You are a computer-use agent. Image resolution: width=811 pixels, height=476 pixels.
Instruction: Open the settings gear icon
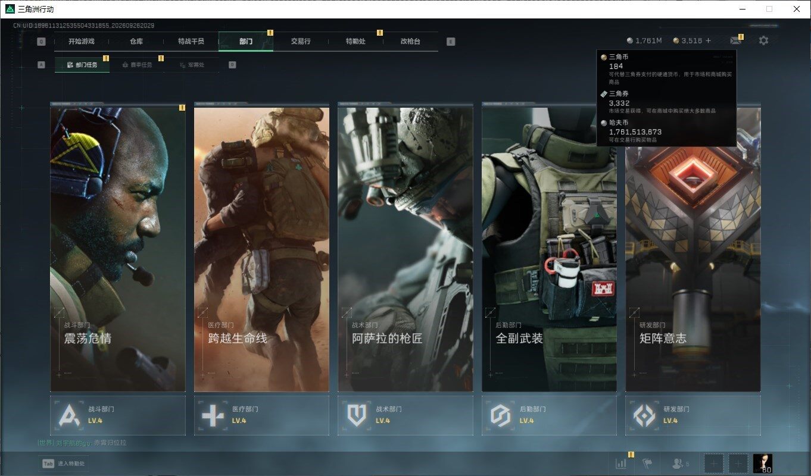point(763,40)
